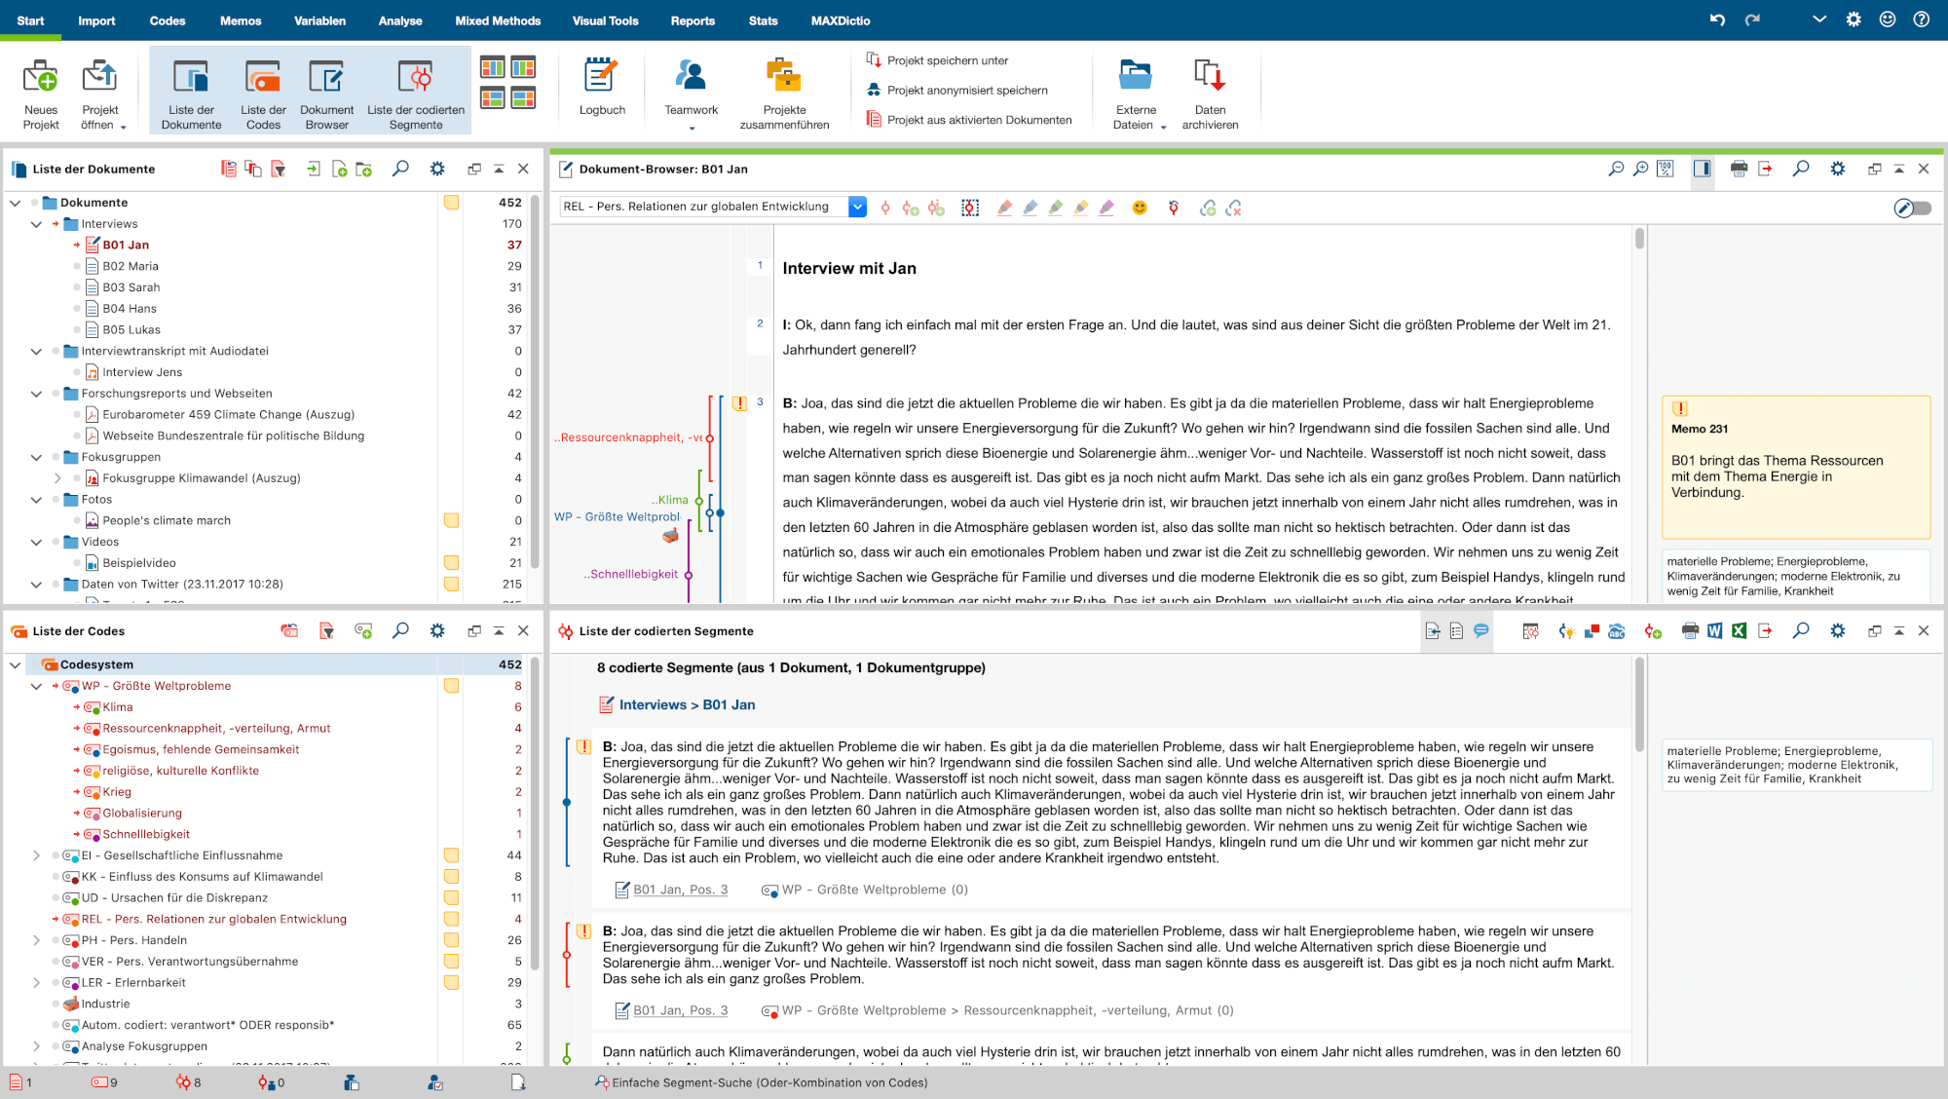The image size is (1948, 1099).
Task: Export coded segments to Excel
Action: tap(1739, 630)
